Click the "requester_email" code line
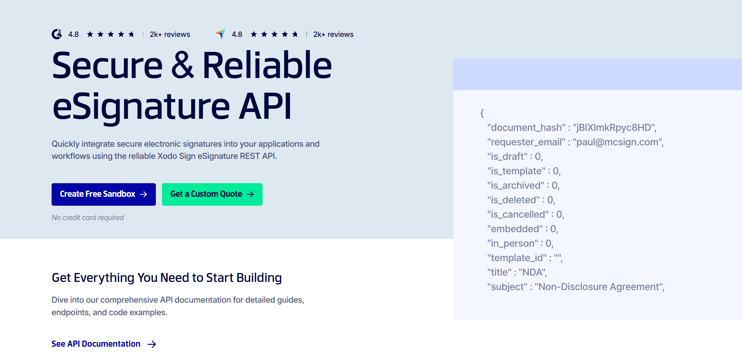This screenshot has height=361, width=742. point(575,142)
